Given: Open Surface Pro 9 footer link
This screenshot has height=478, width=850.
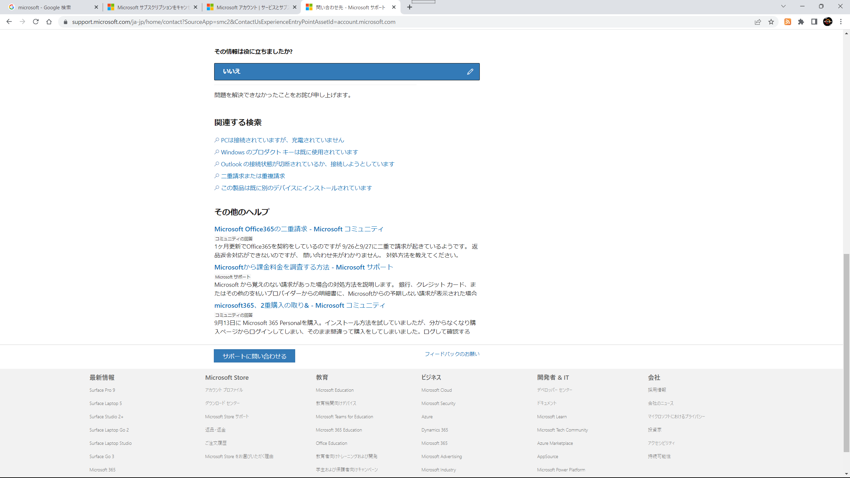Looking at the screenshot, I should pos(102,390).
